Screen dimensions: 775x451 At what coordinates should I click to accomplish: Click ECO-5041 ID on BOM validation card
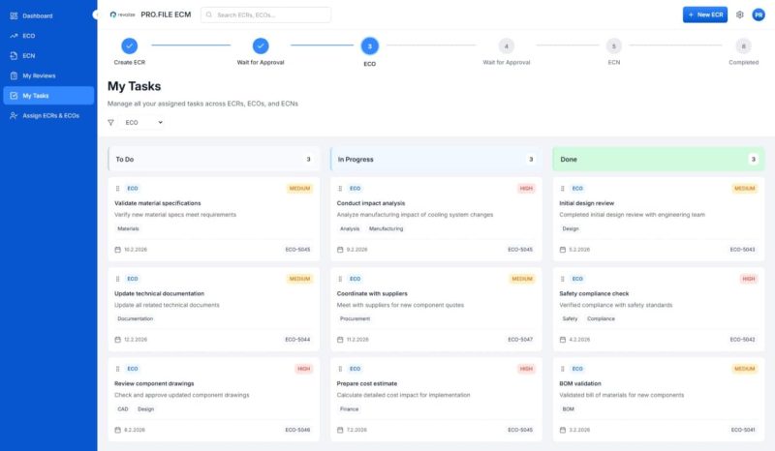tap(743, 430)
